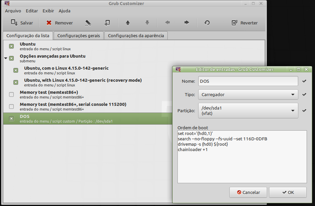Click the Salvar save icon in toolbar
The image size is (315, 206).
(x=14, y=23)
